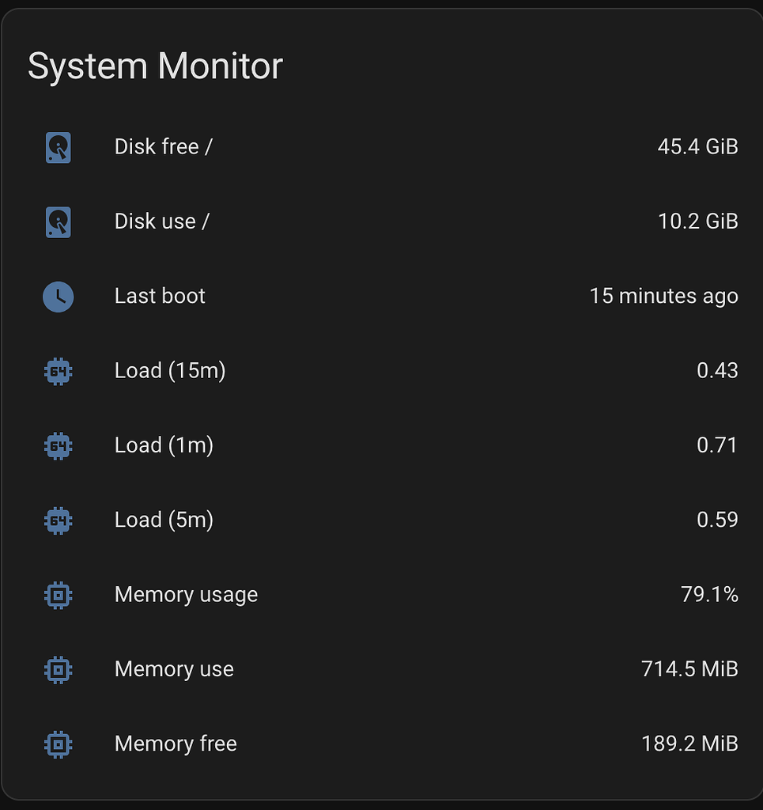763x810 pixels.
Task: Select the Load (5m) CPU chip icon
Action: pyautogui.click(x=57, y=520)
